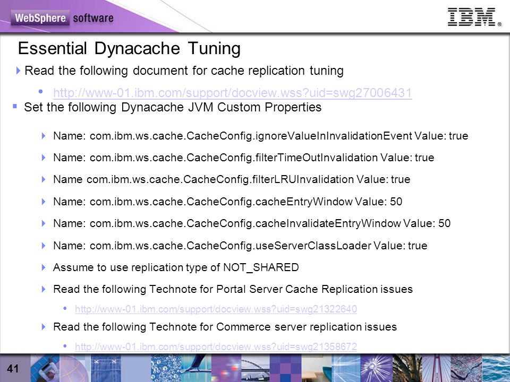Click arrow bullet beside cacheEntryWindow
Image resolution: width=510 pixels, height=382 pixels.
[44, 202]
